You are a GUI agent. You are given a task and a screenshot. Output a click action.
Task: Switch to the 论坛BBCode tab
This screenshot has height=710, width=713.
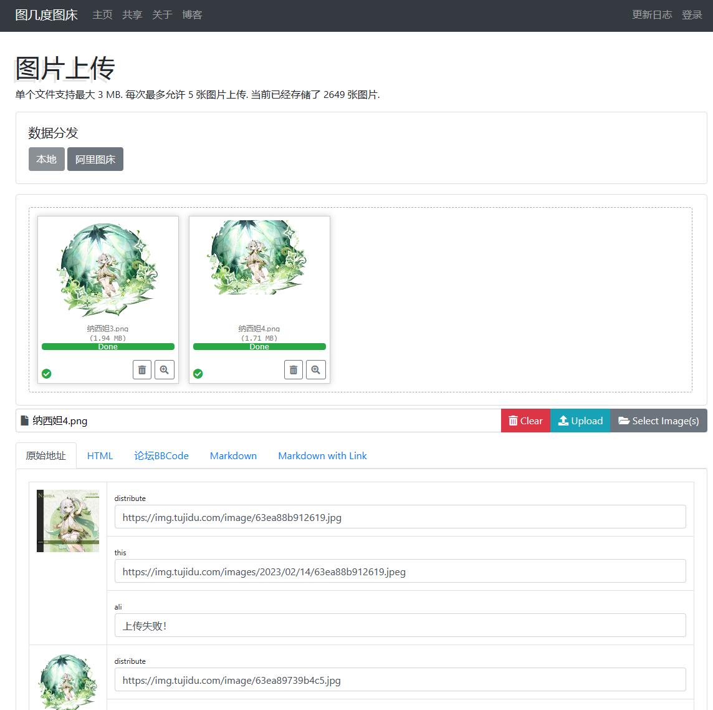tap(161, 455)
